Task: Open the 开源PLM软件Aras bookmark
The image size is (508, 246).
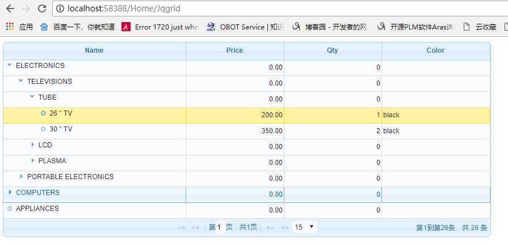Action: [415, 27]
